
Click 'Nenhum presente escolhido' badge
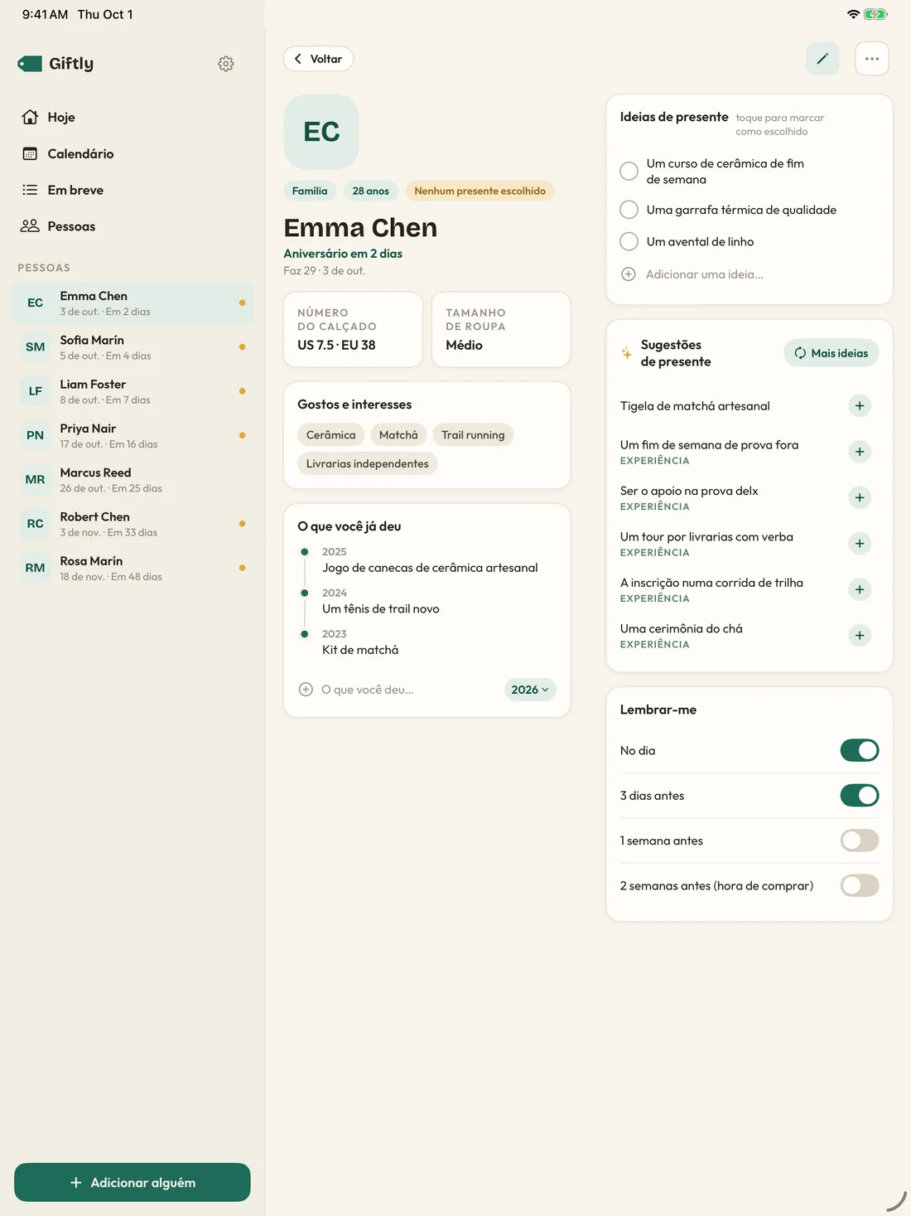click(x=480, y=191)
